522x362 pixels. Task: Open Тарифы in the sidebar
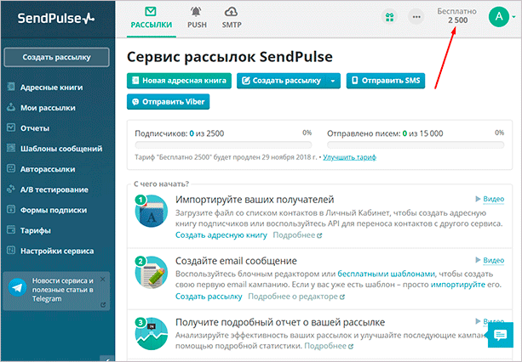pyautogui.click(x=35, y=230)
